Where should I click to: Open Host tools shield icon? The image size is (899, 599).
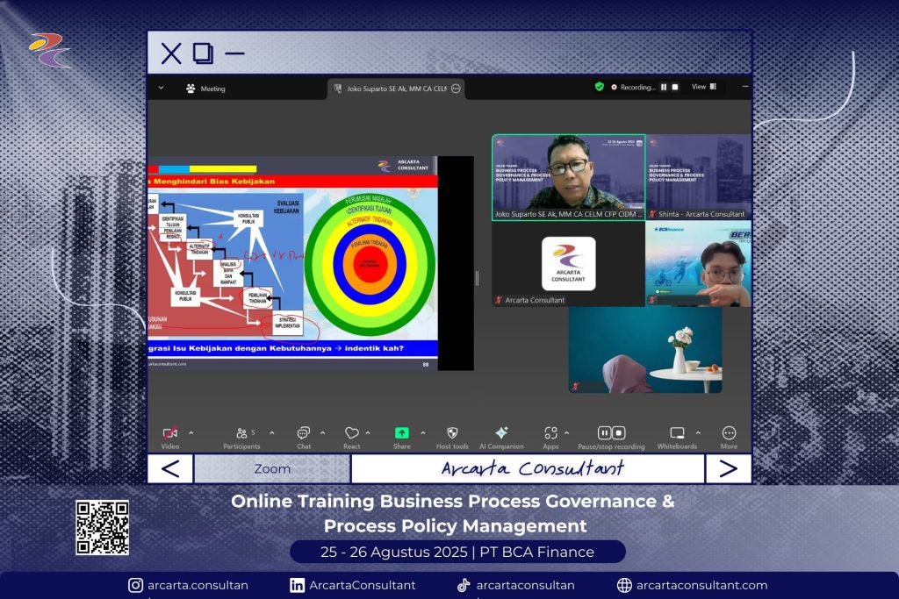(452, 433)
